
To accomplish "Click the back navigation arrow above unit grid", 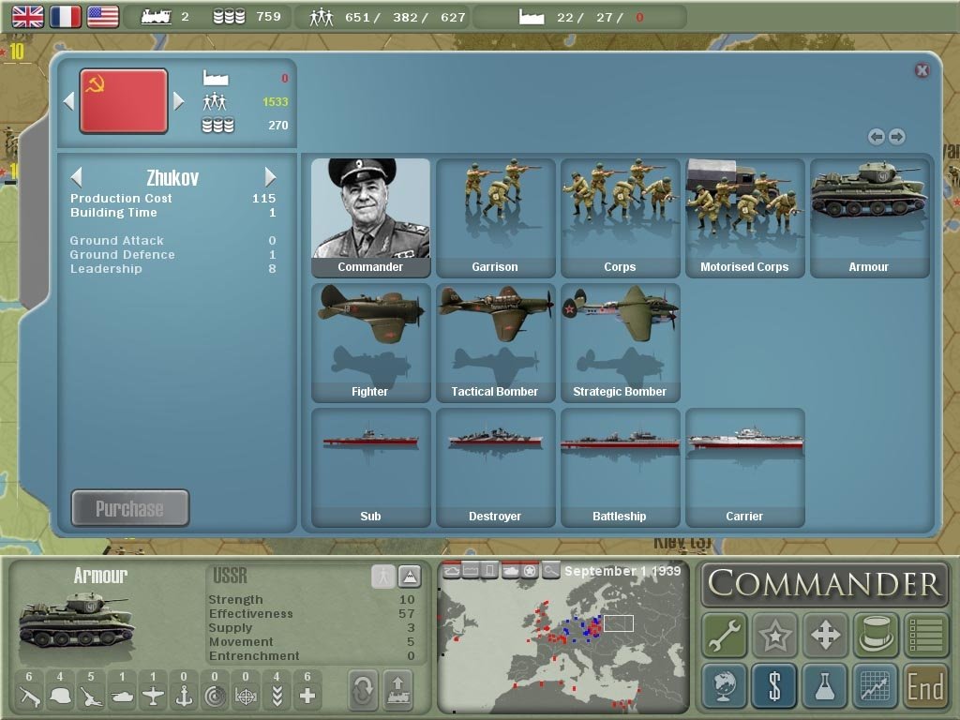I will tap(876, 136).
